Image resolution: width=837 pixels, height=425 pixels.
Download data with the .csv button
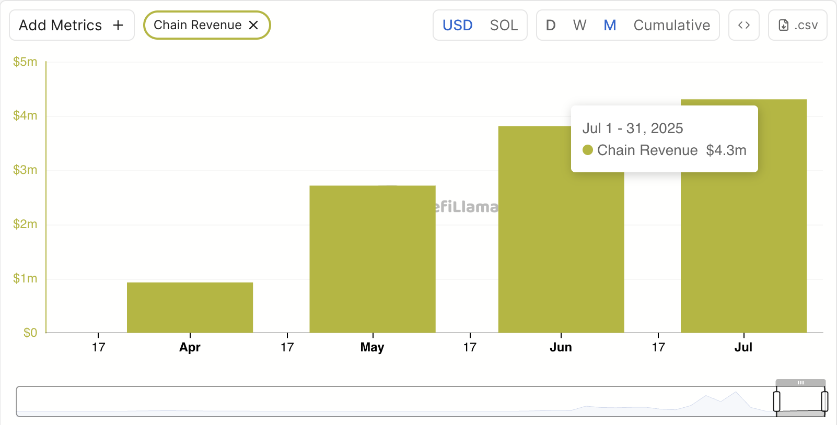pos(797,25)
